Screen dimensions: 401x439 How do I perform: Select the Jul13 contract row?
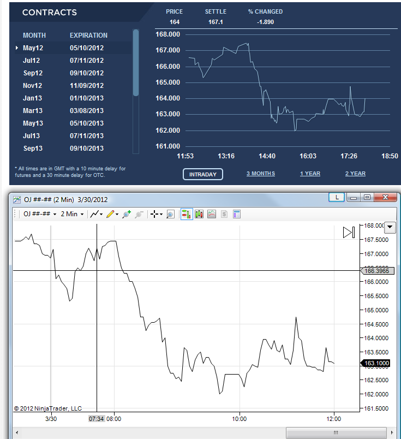pyautogui.click(x=73, y=136)
